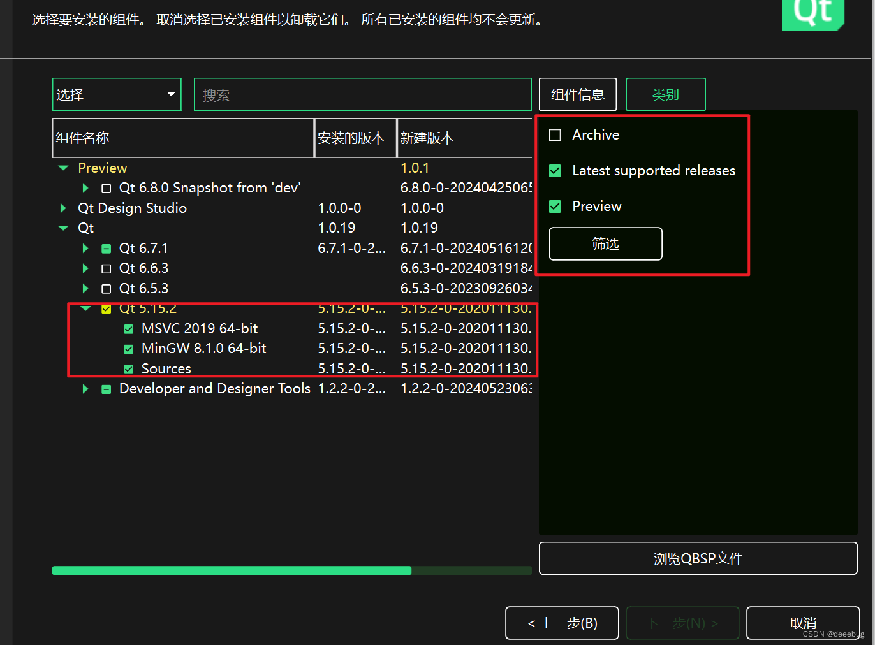The height and width of the screenshot is (645, 875).
Task: Uncheck Latest supported releases
Action: [x=555, y=171]
